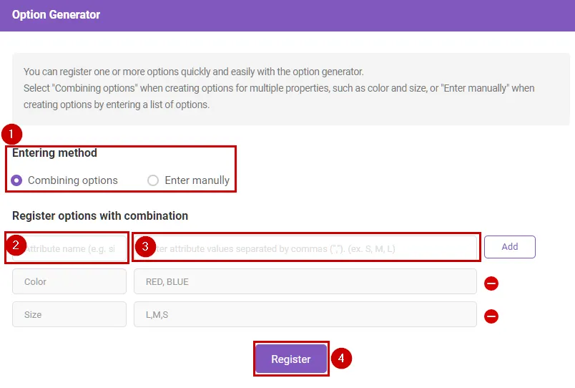Choose the Enter manully radio option

coord(153,180)
